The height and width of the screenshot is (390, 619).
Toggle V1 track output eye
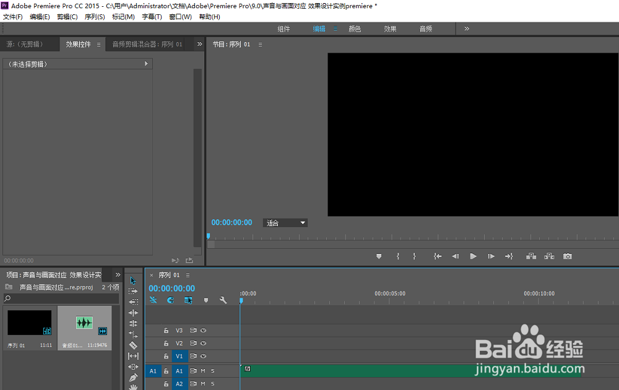203,356
